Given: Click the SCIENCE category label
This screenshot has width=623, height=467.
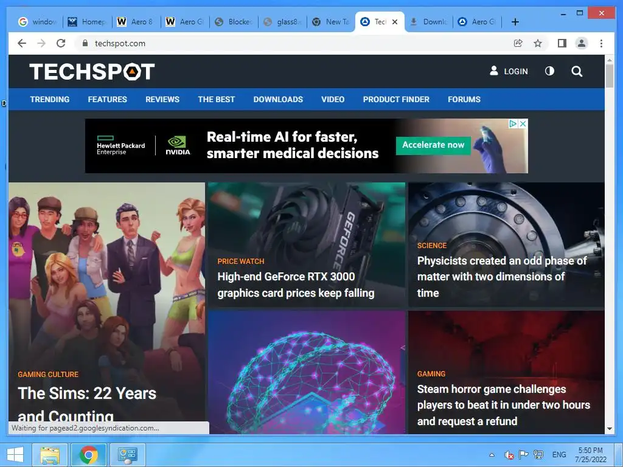Looking at the screenshot, I should 432,246.
